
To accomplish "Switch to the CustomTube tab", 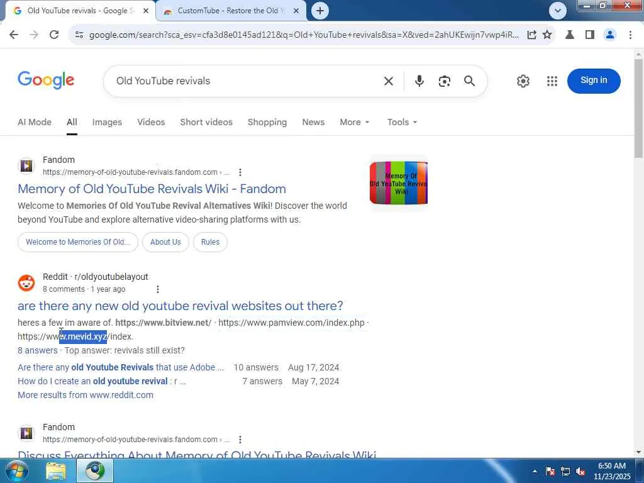I will point(231,11).
